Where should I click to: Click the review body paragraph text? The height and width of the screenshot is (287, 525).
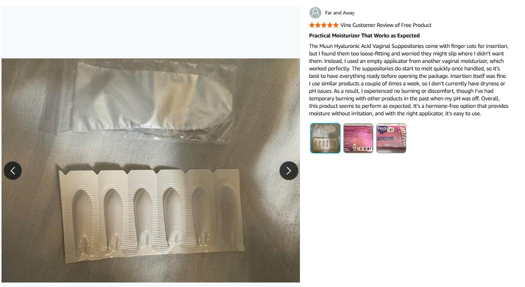[408, 80]
